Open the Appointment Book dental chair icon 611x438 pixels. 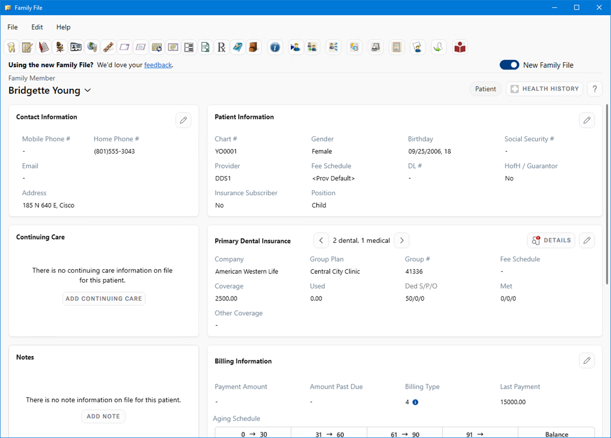tap(59, 47)
